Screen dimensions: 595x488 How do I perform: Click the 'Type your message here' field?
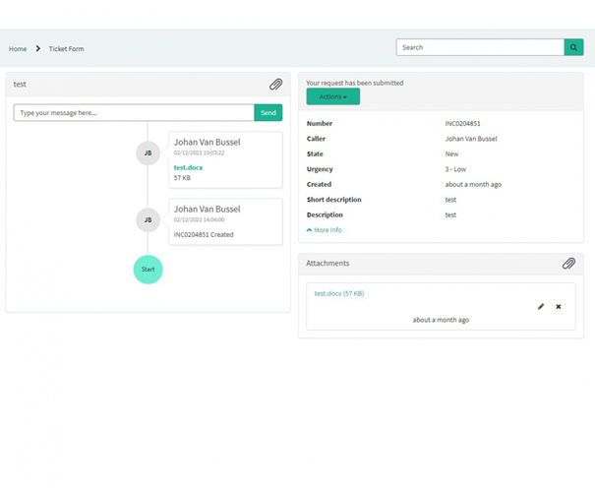click(134, 113)
